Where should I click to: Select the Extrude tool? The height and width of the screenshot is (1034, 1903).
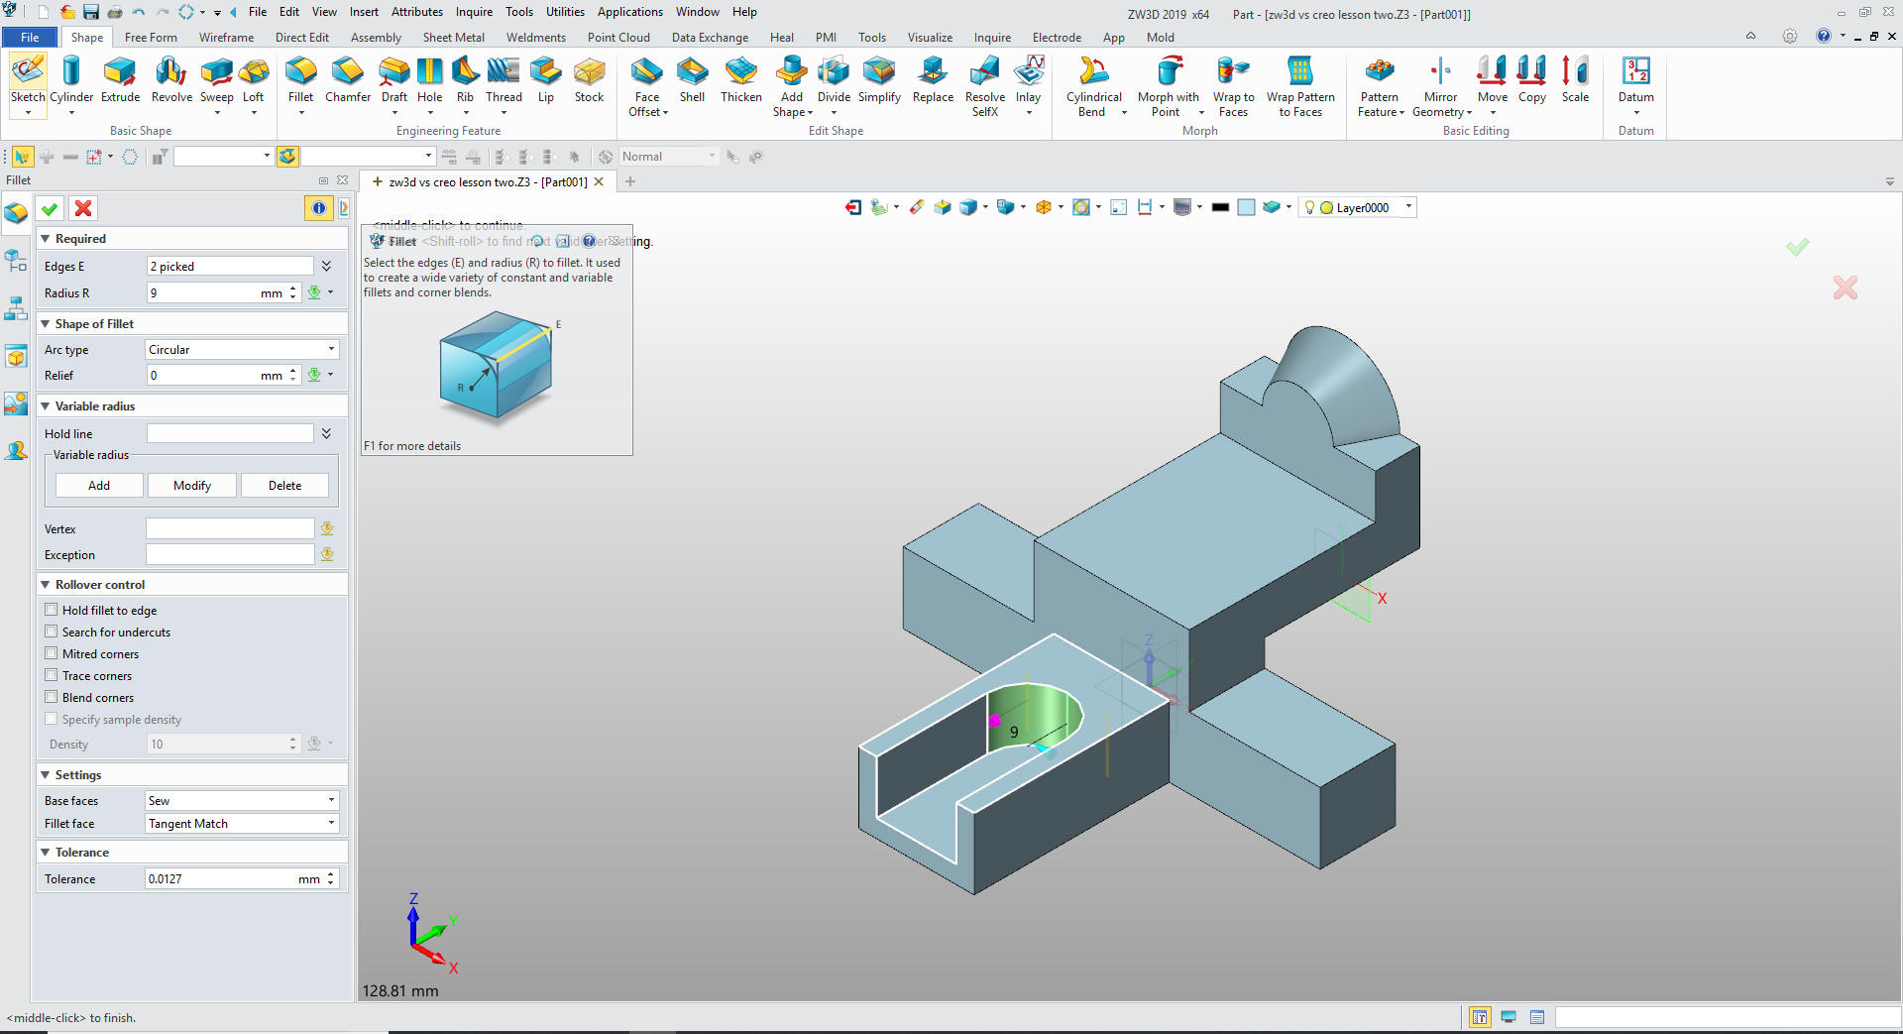[x=120, y=79]
